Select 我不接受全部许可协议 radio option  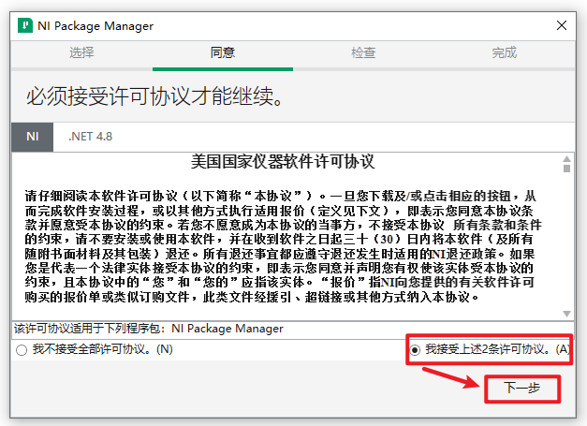[22, 350]
